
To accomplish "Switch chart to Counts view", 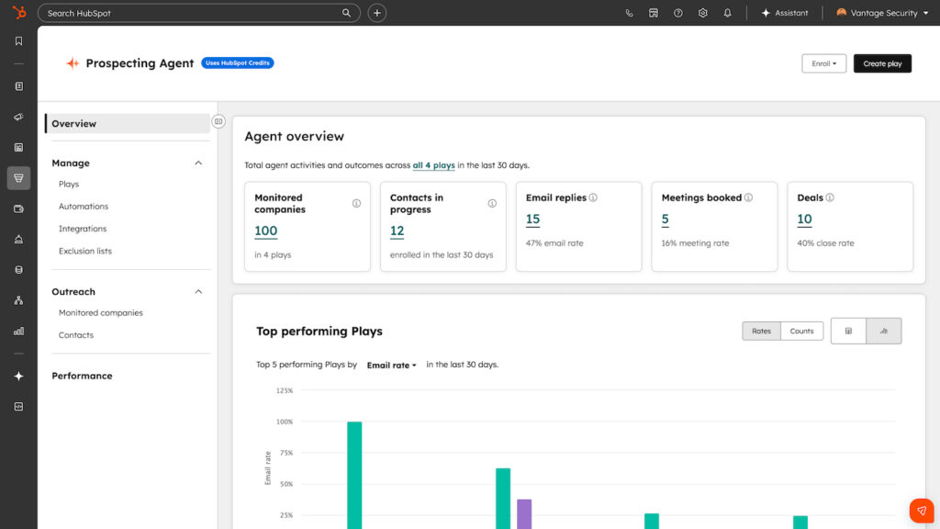I will pos(801,331).
